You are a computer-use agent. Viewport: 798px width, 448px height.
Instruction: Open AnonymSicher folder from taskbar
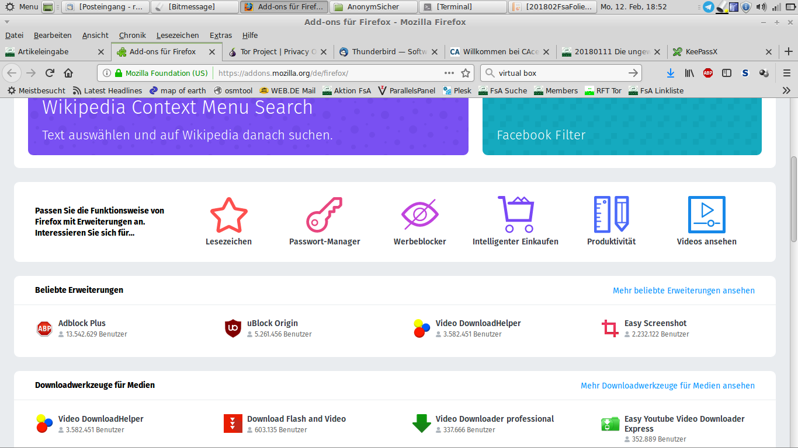pyautogui.click(x=374, y=7)
